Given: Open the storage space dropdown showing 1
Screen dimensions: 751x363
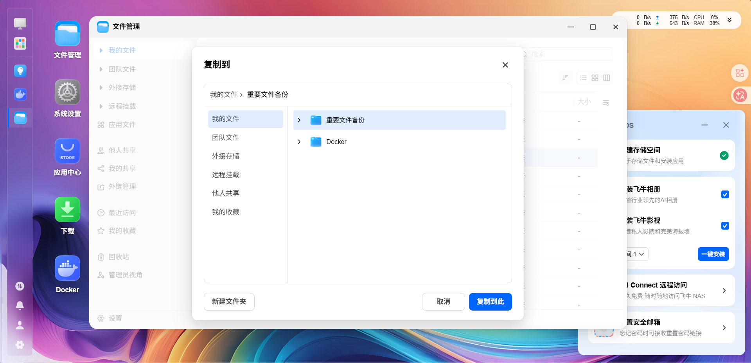Looking at the screenshot, I should click(638, 254).
